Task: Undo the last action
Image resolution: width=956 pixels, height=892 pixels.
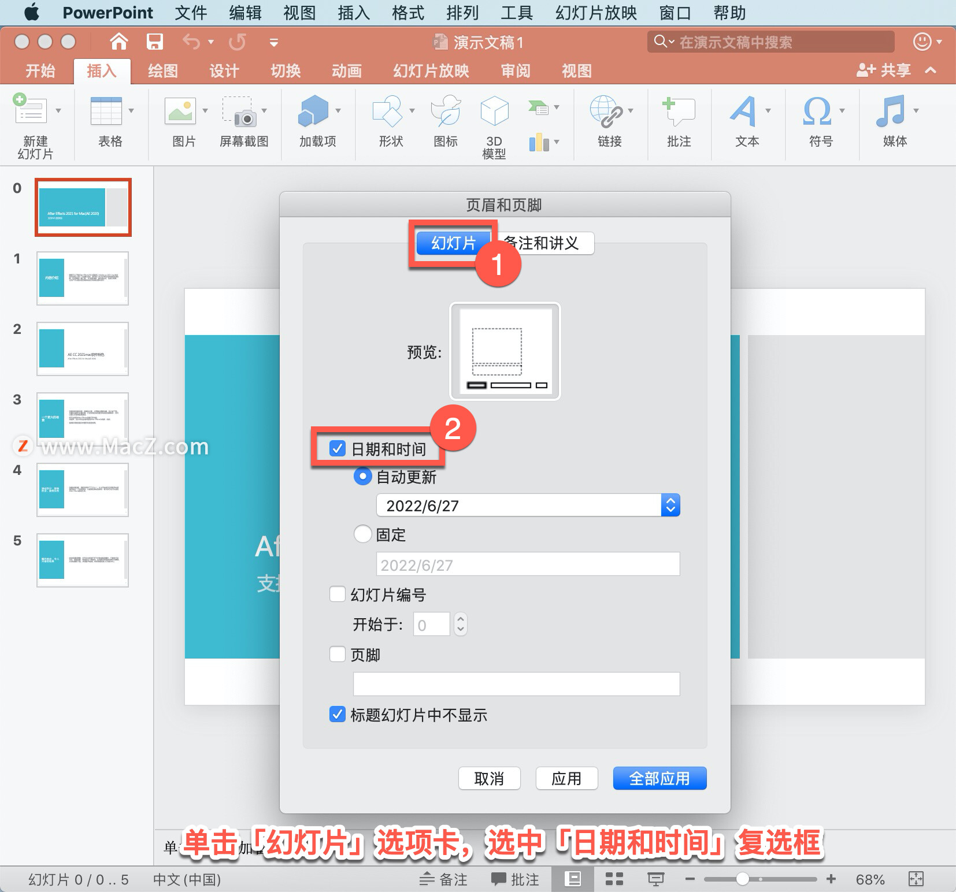Action: point(191,42)
